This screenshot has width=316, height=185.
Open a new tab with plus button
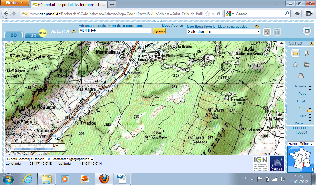tap(112, 4)
